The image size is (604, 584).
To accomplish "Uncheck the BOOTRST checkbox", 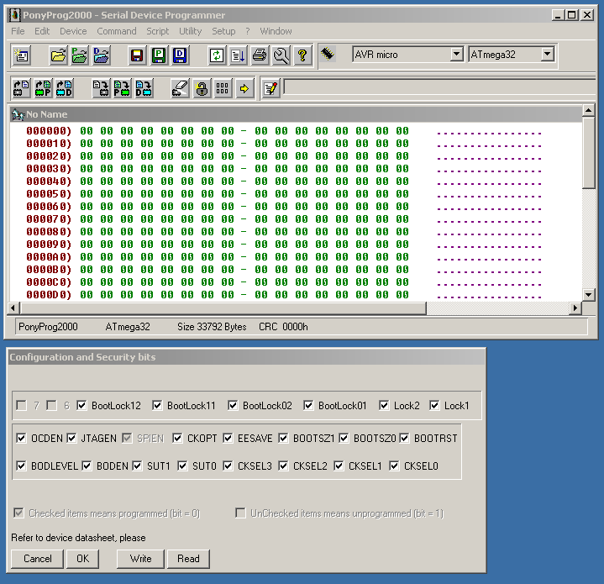I will pos(404,438).
